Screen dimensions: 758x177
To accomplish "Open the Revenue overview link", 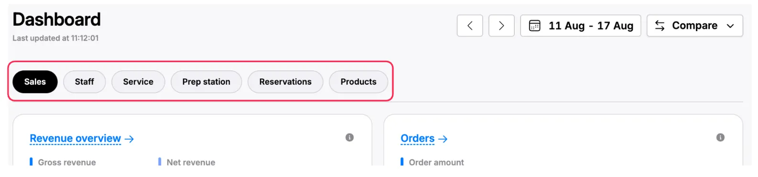I will (x=75, y=138).
